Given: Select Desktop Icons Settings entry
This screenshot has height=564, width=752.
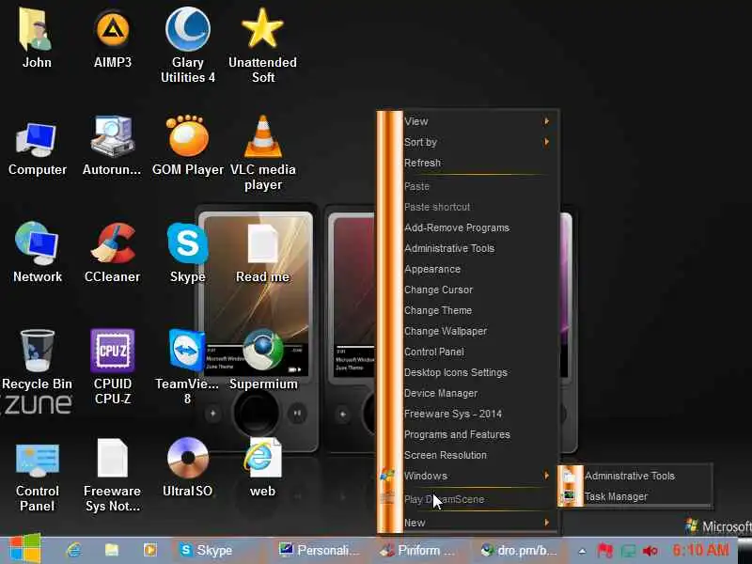Looking at the screenshot, I should pyautogui.click(x=481, y=372).
